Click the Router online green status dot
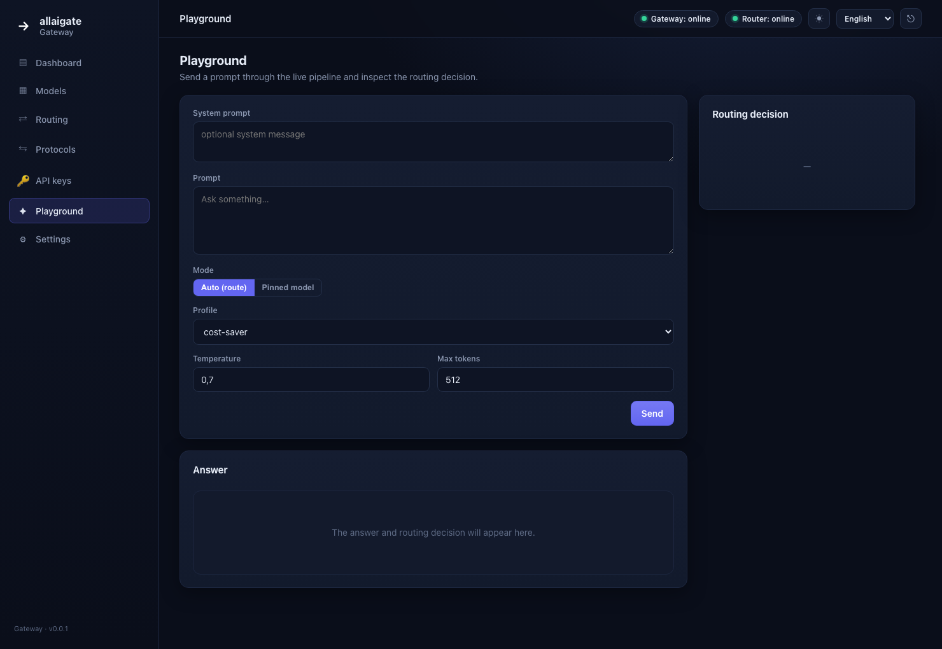 (735, 18)
